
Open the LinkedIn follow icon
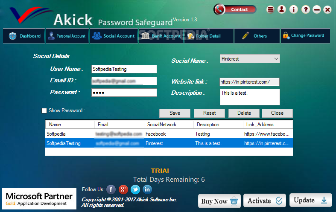click(147, 189)
